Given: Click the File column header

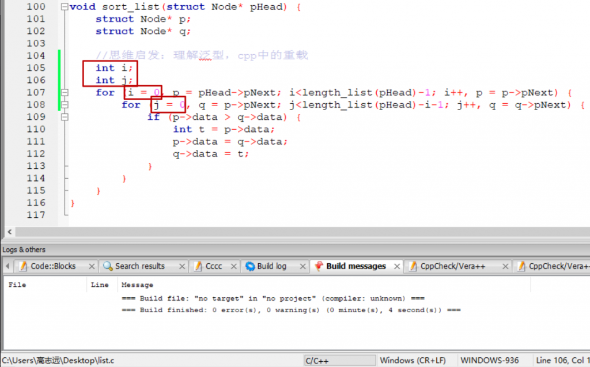Looking at the screenshot, I should (x=17, y=285).
